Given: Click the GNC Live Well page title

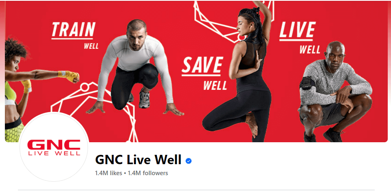Looking at the screenshot, I should pos(138,160).
